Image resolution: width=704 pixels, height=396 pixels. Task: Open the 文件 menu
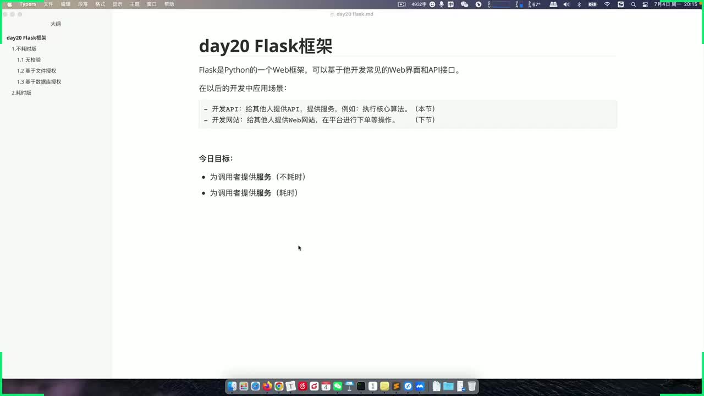(x=48, y=4)
